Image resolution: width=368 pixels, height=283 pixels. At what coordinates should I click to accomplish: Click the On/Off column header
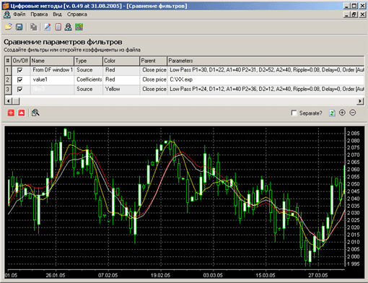click(20, 61)
